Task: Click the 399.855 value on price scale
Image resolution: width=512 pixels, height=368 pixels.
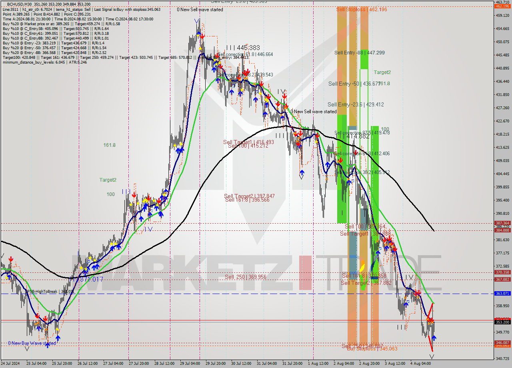Action: (x=502, y=187)
